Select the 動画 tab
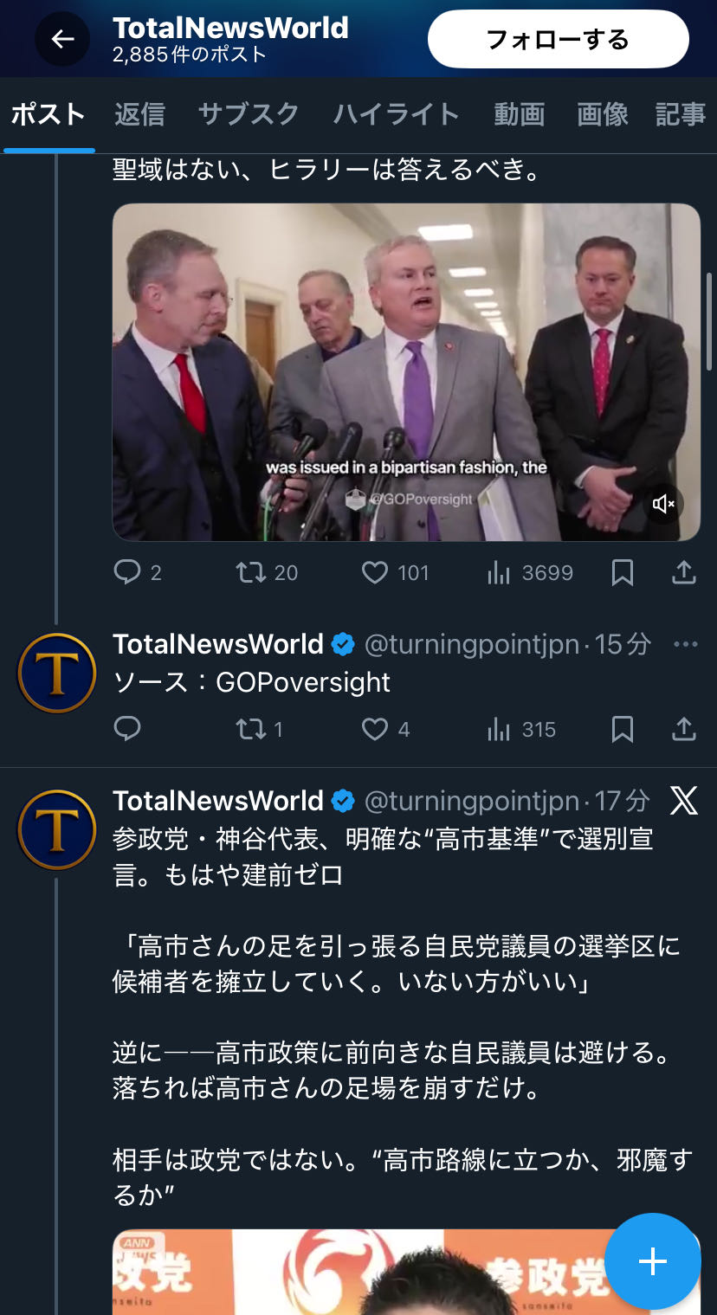This screenshot has height=1315, width=717. (519, 115)
